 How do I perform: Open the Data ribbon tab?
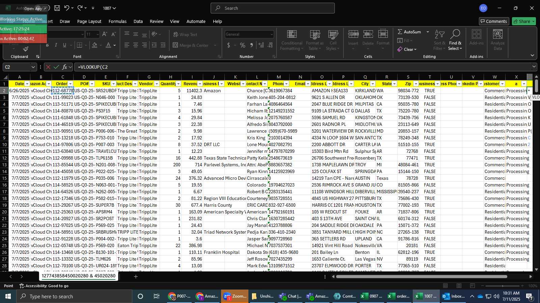point(138,21)
